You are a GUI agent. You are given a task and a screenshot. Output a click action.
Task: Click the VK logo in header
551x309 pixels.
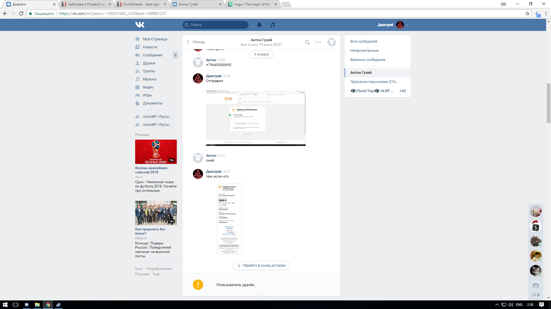(140, 25)
